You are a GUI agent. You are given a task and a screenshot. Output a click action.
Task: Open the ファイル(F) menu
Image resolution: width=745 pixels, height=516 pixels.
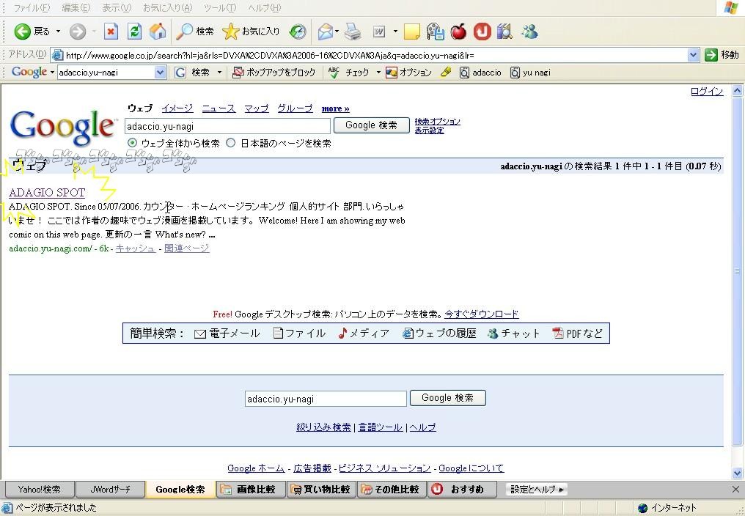pyautogui.click(x=32, y=7)
